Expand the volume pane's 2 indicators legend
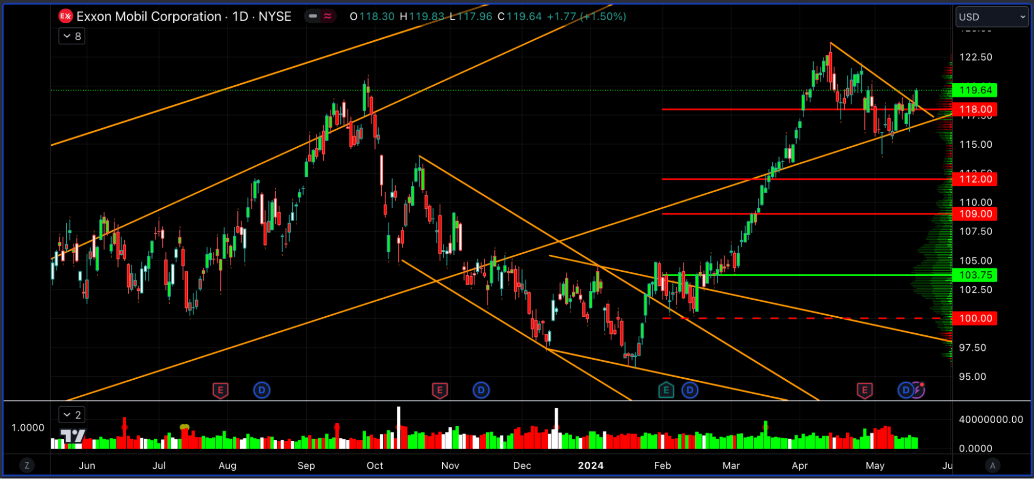1034x479 pixels. 72,415
